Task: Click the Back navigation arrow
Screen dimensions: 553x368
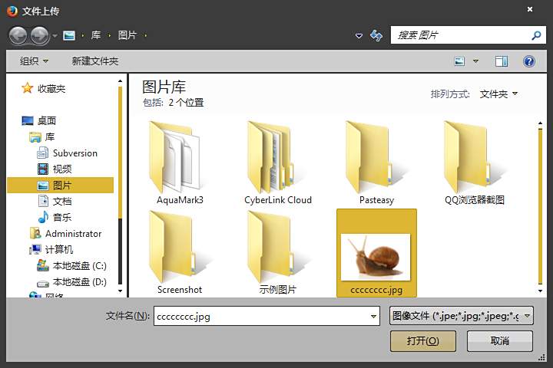Action: pyautogui.click(x=18, y=35)
